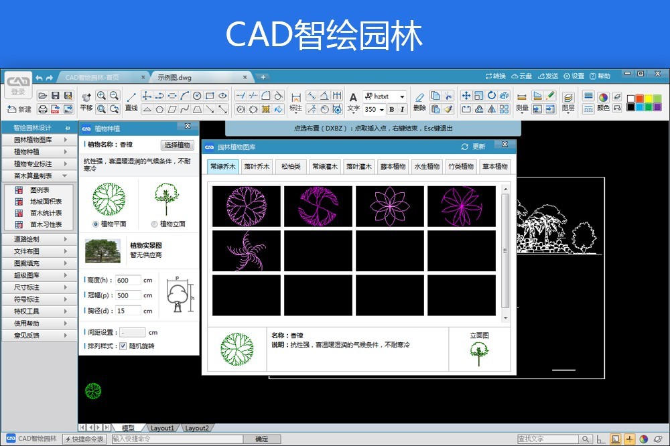Switch to the 落叶乔木 tab
The image size is (670, 446).
pos(257,167)
